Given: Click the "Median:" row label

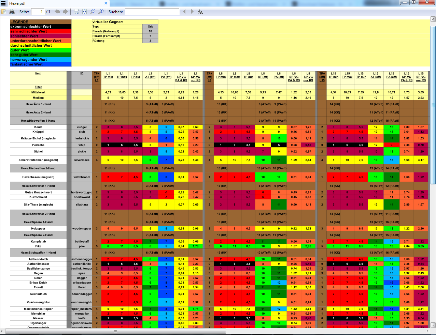Looking at the screenshot, I should click(38, 98).
